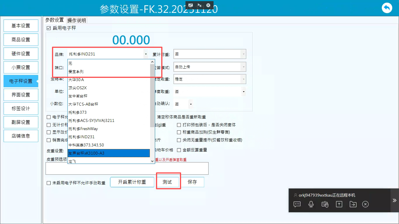The image size is (399, 224).
Task: Click the brand list scrollbar down arrow
Action: click(x=152, y=161)
